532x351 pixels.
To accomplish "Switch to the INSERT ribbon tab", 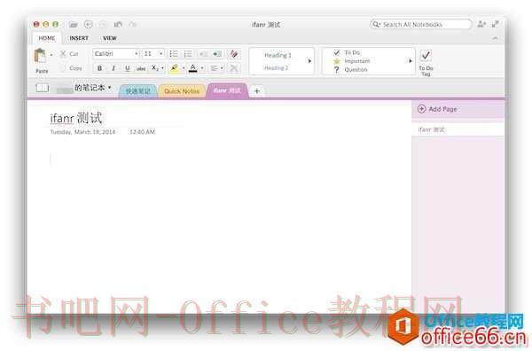I will pos(79,38).
